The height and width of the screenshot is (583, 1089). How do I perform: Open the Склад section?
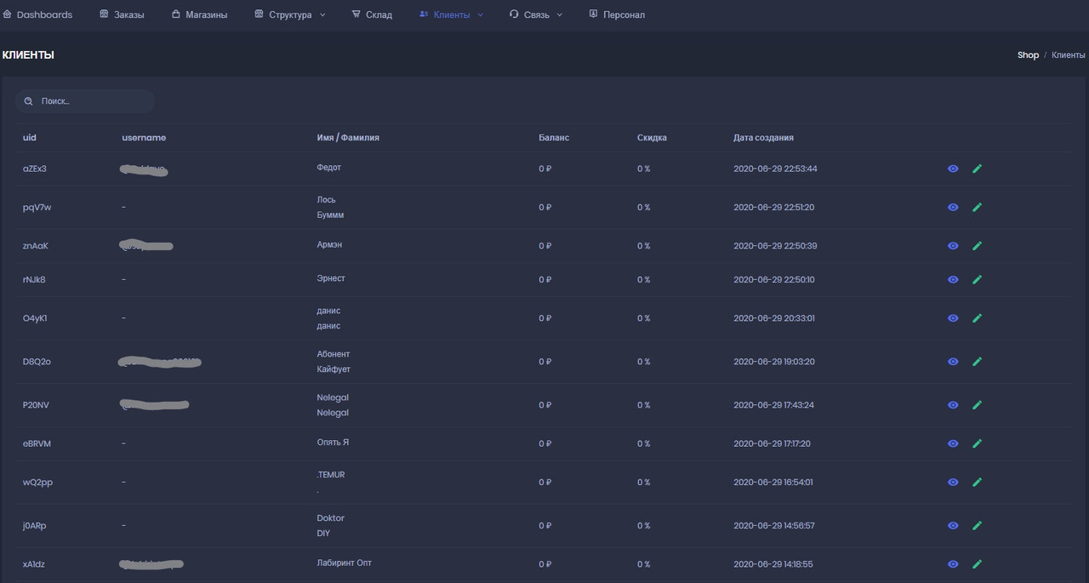(372, 14)
